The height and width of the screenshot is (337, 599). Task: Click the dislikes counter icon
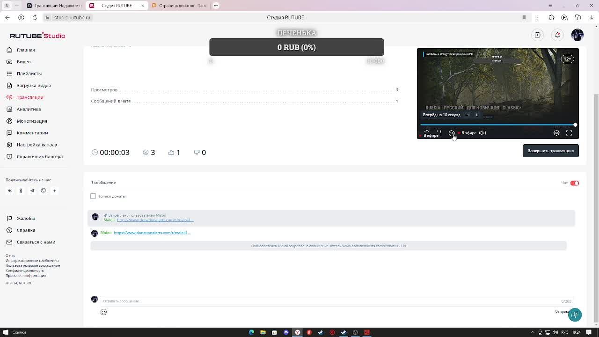tap(197, 152)
